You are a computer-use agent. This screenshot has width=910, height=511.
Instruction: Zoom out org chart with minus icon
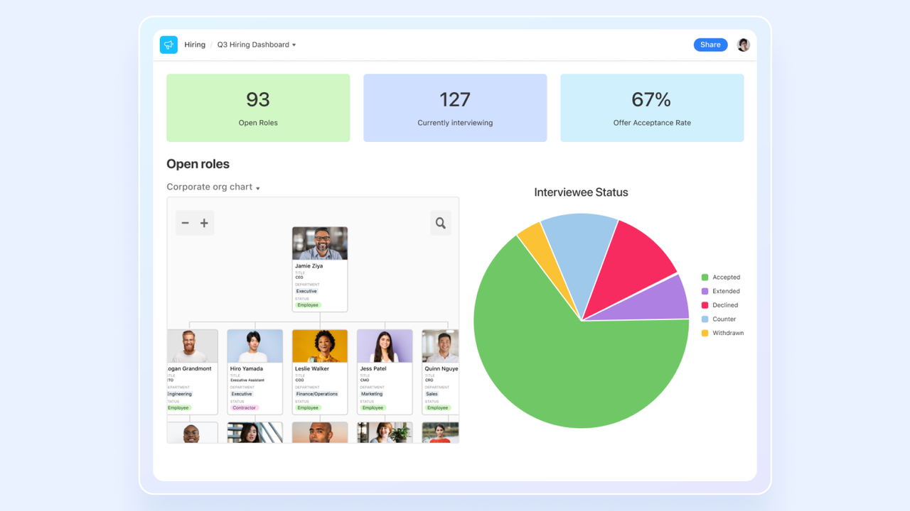[x=185, y=223]
